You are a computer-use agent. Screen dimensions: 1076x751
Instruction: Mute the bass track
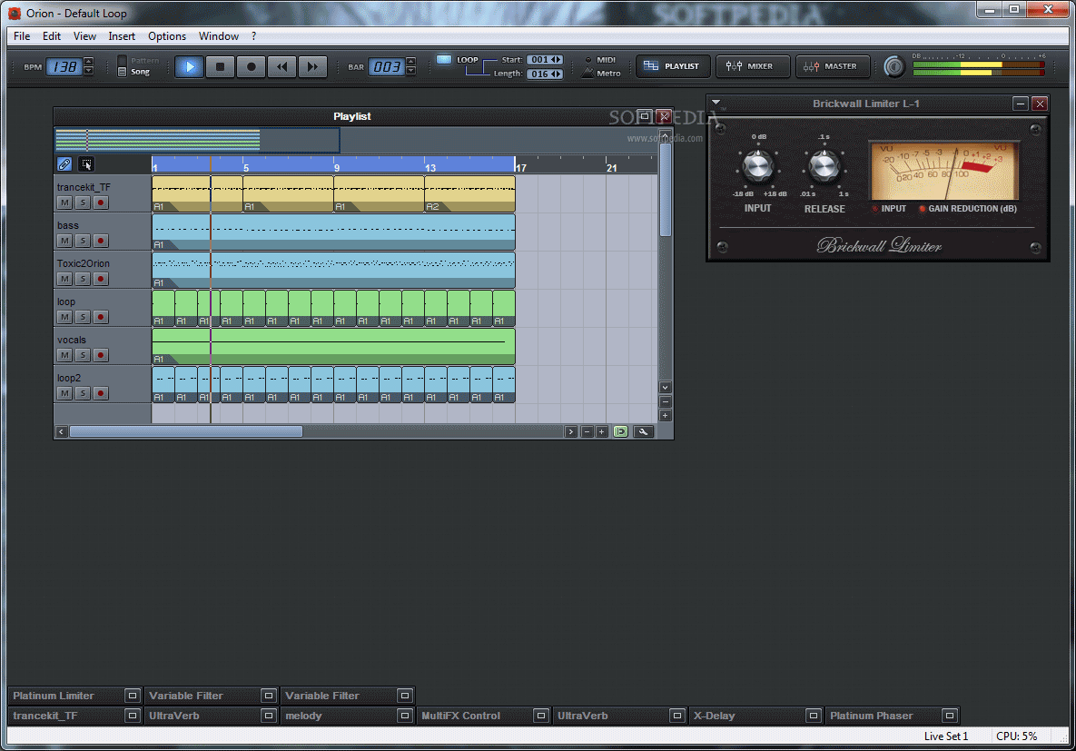64,241
